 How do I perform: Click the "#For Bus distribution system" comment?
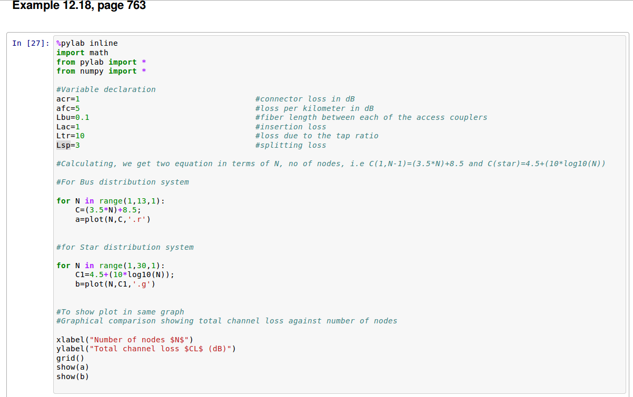tap(122, 182)
